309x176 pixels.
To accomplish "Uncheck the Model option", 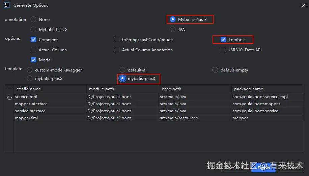I will 33,60.
